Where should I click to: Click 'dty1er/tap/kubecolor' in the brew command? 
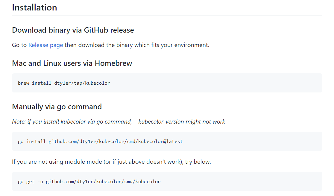pyautogui.click(x=82, y=83)
